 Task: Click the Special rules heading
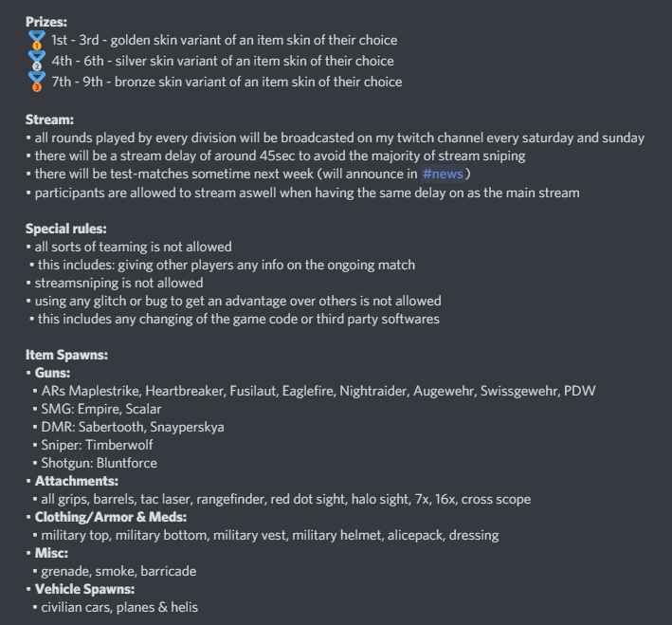click(65, 229)
